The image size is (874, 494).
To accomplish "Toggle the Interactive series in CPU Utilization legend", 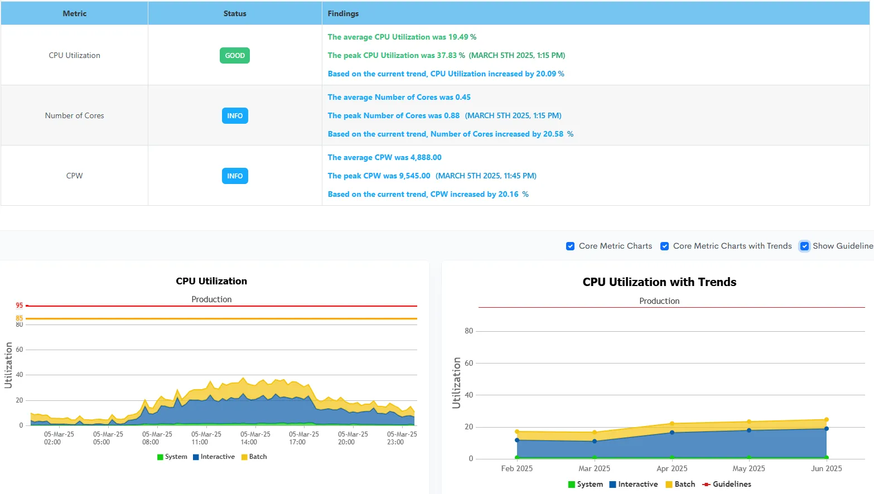I will 214,457.
